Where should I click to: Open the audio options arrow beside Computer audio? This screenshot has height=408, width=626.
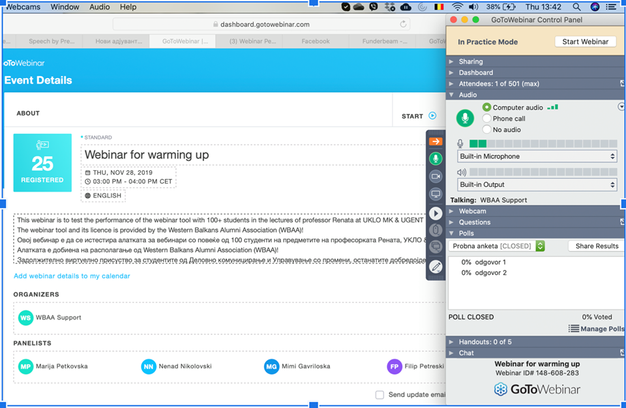(621, 107)
